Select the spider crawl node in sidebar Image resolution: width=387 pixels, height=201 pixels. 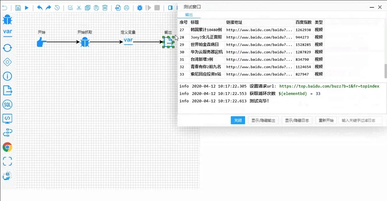[7, 20]
